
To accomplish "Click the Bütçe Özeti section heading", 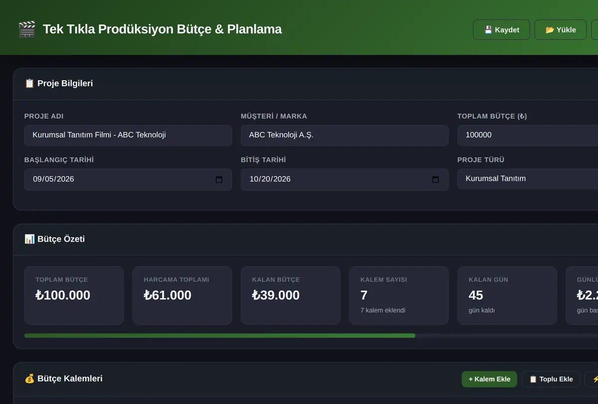I will (55, 239).
